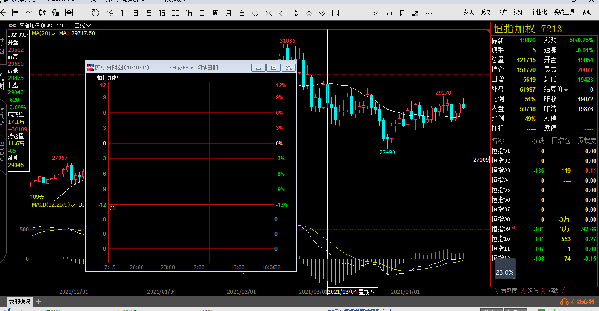Expand the 结算价 dropdown arrow
Screen dimensions: 599x311
(x=566, y=90)
